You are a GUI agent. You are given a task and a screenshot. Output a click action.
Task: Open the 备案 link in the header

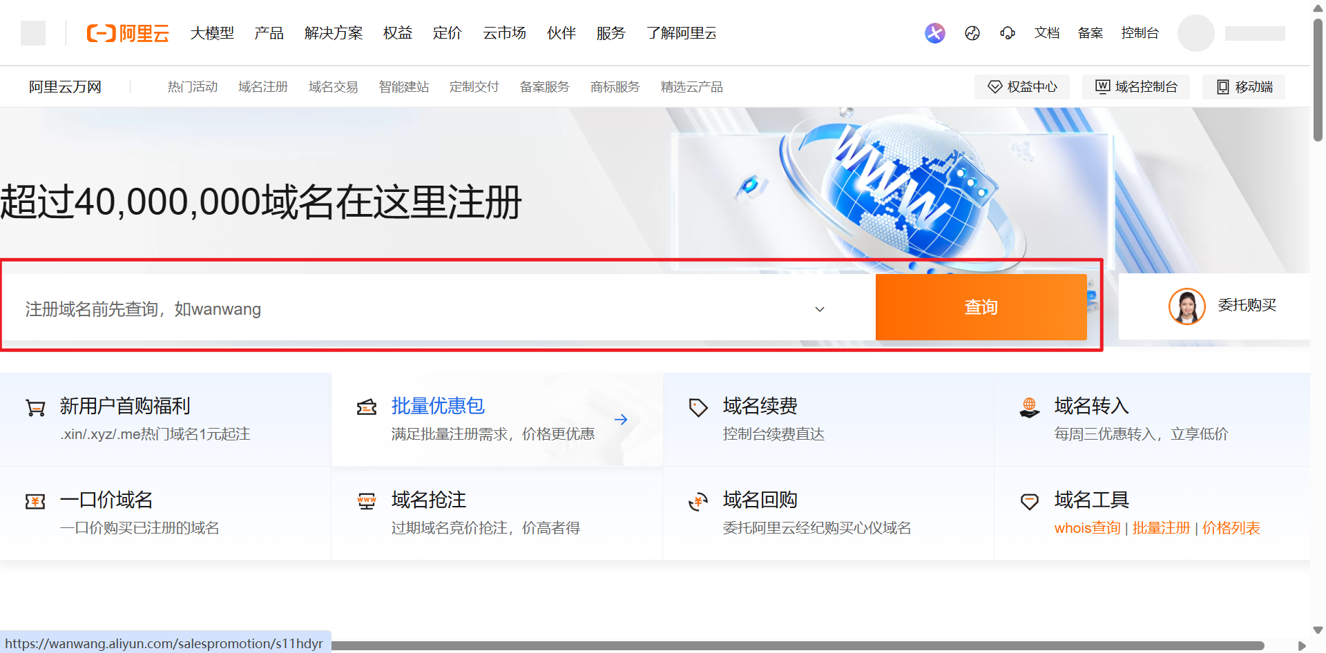point(1090,33)
